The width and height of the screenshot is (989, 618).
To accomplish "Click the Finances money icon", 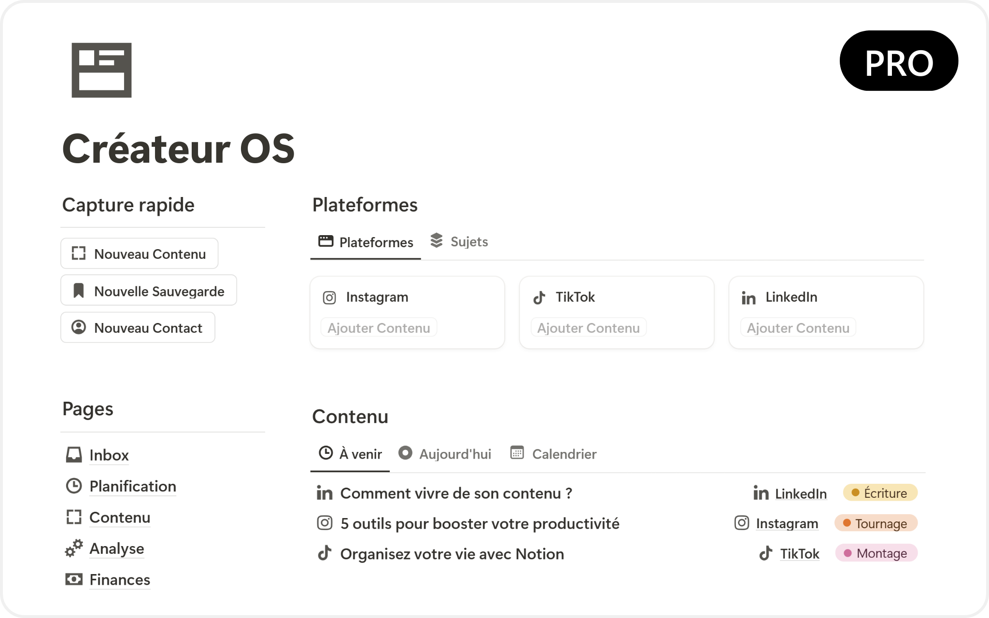I will click(x=74, y=579).
